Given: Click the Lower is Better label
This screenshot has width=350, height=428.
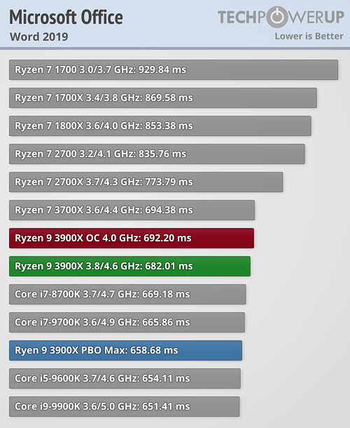Looking at the screenshot, I should pos(309,36).
